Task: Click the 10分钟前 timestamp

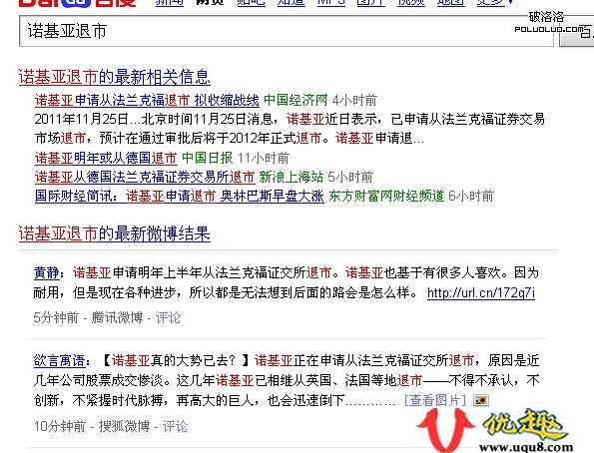Action: coord(60,426)
